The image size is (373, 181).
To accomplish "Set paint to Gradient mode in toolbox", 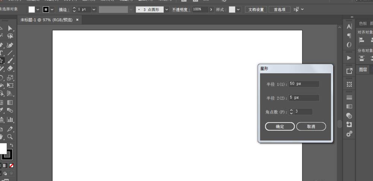I will point(5,166).
